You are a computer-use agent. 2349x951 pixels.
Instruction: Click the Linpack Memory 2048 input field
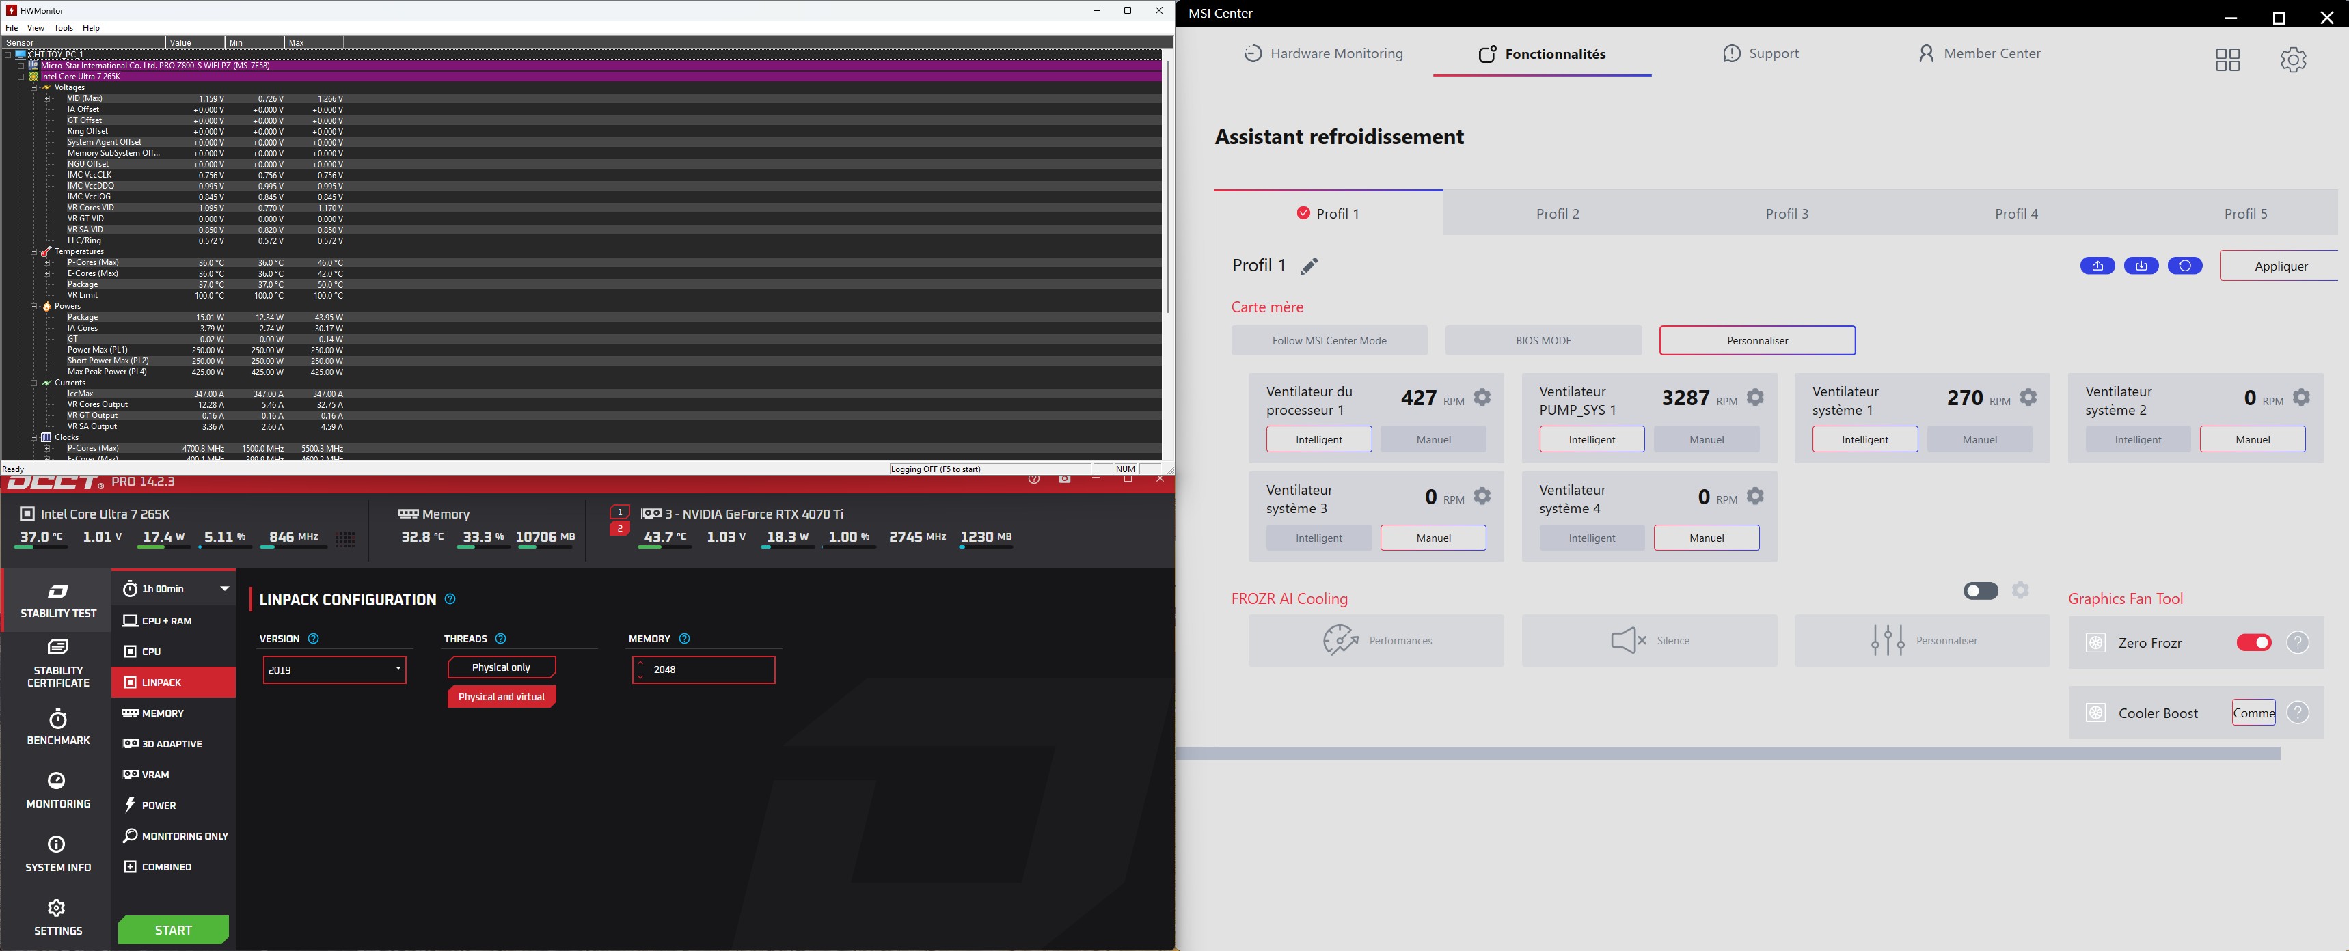tap(703, 670)
